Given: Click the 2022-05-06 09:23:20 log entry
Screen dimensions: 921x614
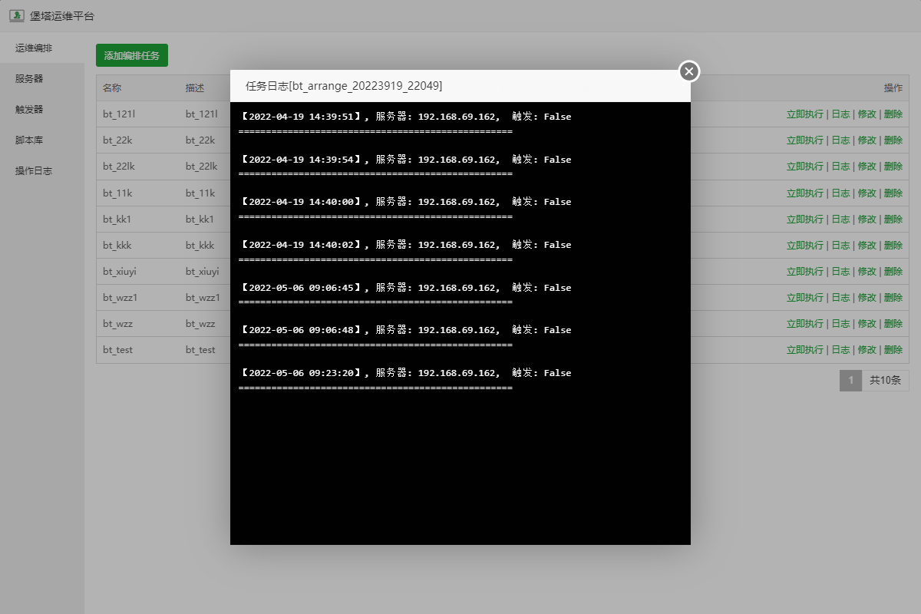Looking at the screenshot, I should pos(406,373).
